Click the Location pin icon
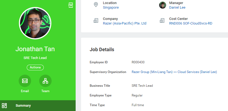 point(96,5)
